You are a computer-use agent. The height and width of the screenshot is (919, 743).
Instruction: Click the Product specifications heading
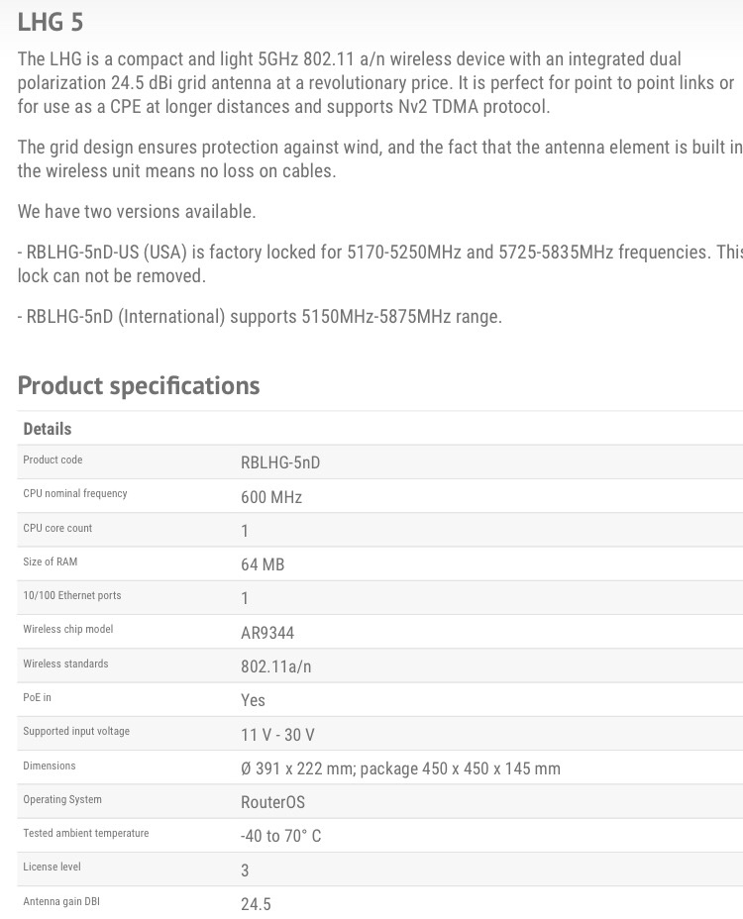(139, 385)
